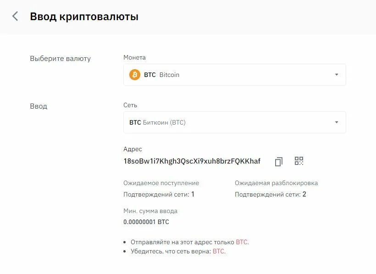This screenshot has height=274, width=376.
Task: Show the address QR code
Action: pyautogui.click(x=299, y=161)
